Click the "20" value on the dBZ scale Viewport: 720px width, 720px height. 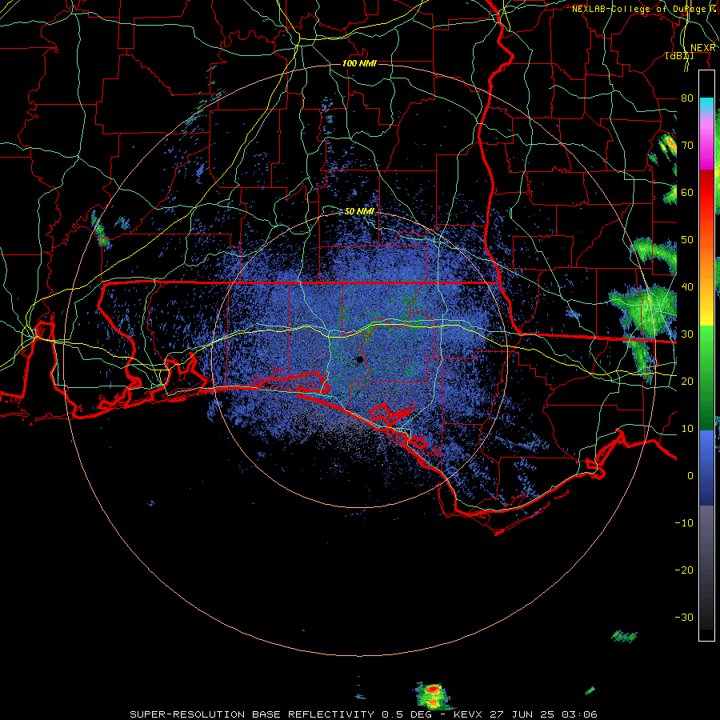pos(687,381)
